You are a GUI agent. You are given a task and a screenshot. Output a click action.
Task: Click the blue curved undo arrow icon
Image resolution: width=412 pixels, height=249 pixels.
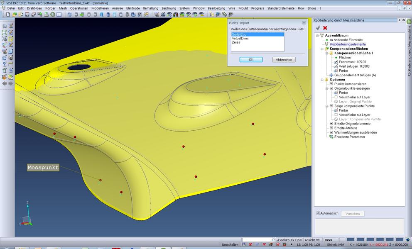tap(11, 71)
